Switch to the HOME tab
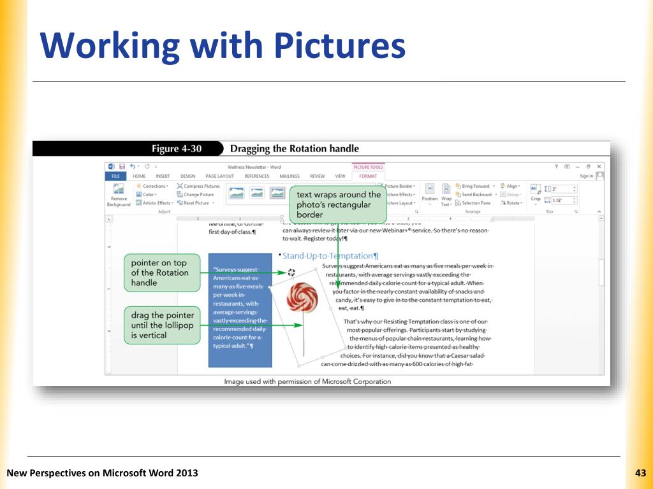 tap(139, 176)
